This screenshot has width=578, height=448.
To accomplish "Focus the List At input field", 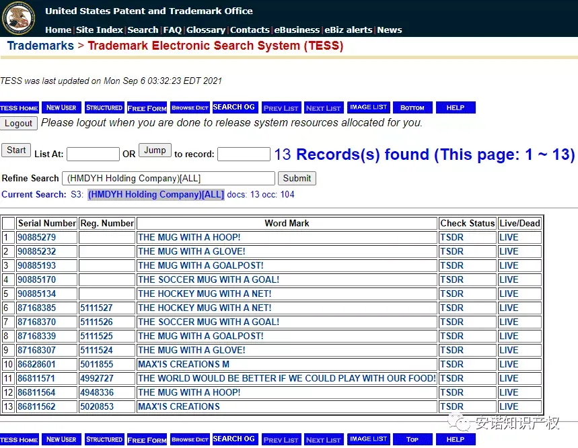I will click(x=93, y=154).
